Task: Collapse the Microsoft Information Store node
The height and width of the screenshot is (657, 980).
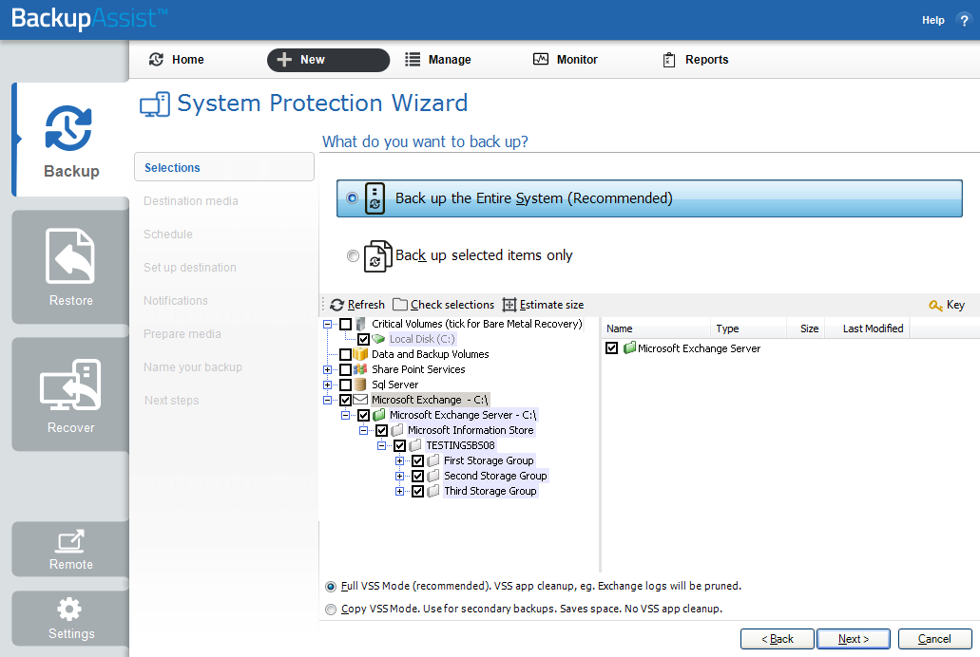Action: click(x=363, y=430)
